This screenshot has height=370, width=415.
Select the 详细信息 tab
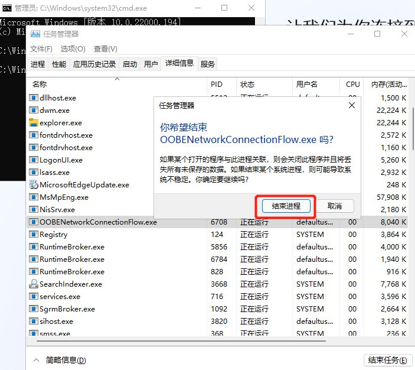tap(179, 63)
